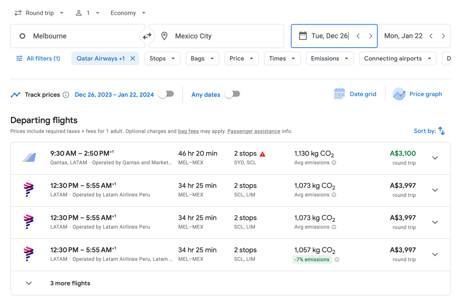Swap origin and destination cities
Screen dimensions: 469x305
point(147,36)
